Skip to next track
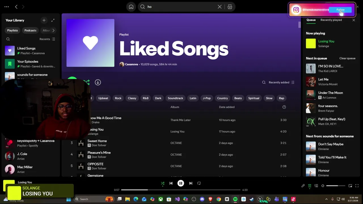This screenshot has height=204, width=363. 191,183
